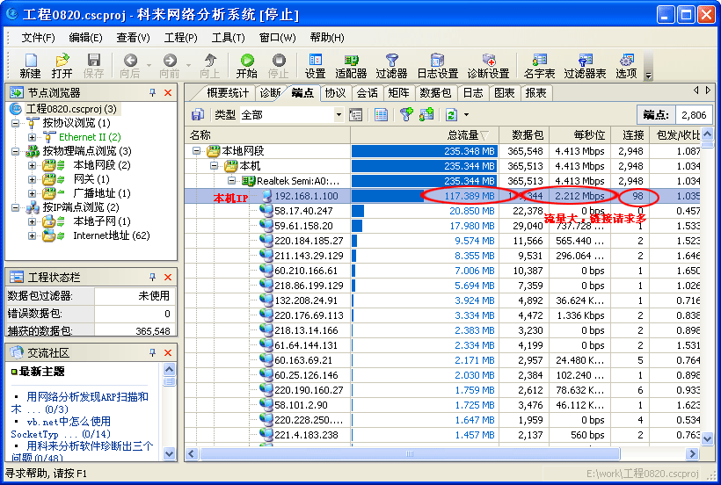Open the 文件(F) menu
Screen dimensions: 721x485
(38, 38)
